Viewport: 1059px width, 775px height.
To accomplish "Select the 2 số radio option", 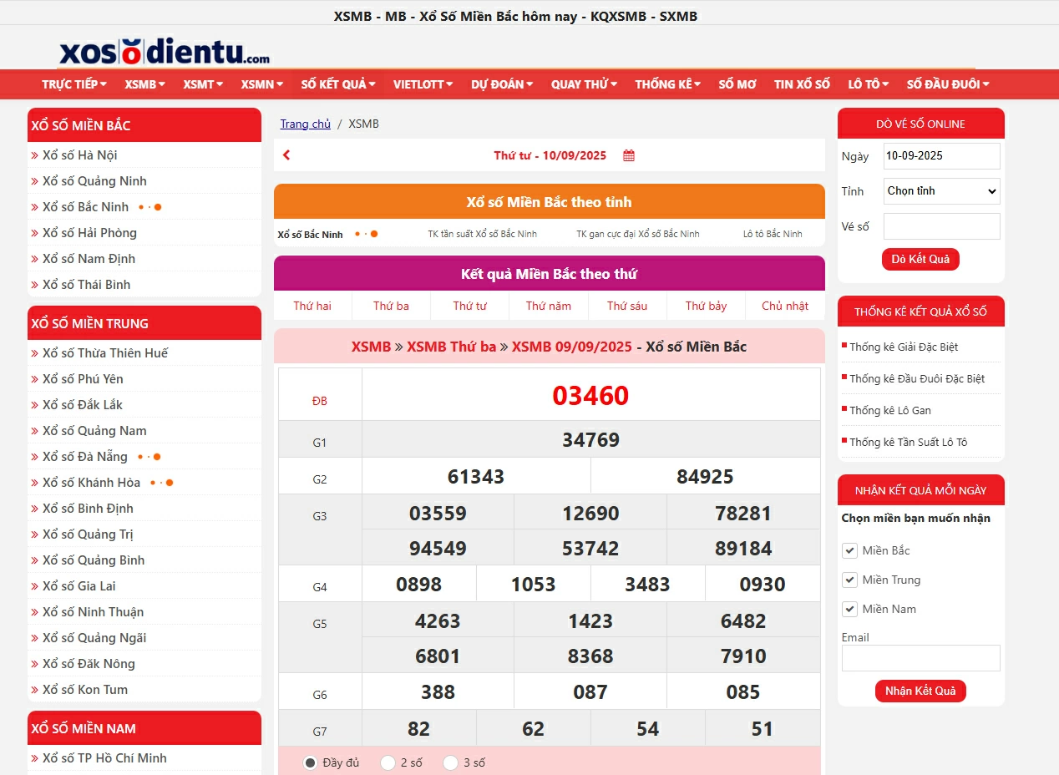I will [x=388, y=762].
